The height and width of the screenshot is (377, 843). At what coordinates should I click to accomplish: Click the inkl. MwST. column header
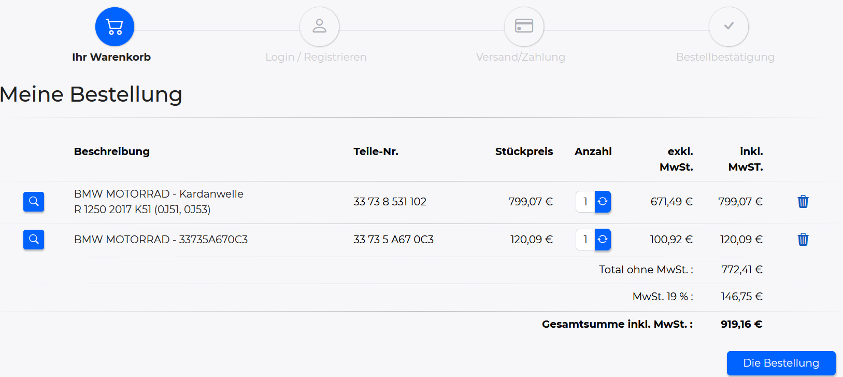746,159
